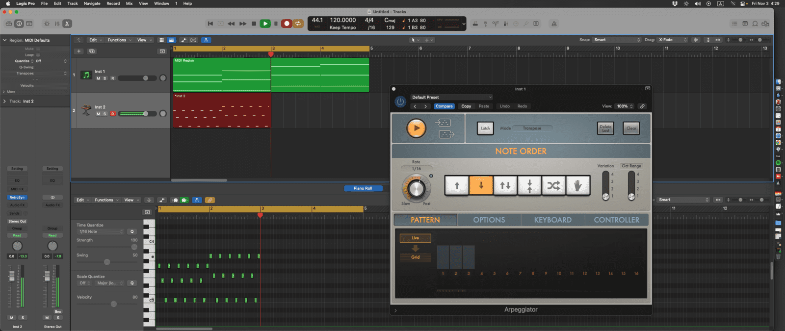The image size is (785, 331).
Task: Toggle Piano Roll MIDI Out green button
Action: [x=184, y=200]
